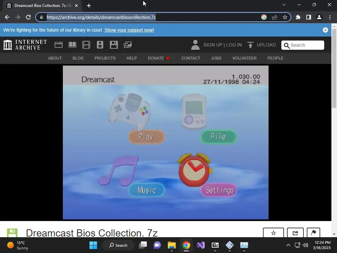This screenshot has width=337, height=253.
Task: Open a new browser tab
Action: click(89, 6)
